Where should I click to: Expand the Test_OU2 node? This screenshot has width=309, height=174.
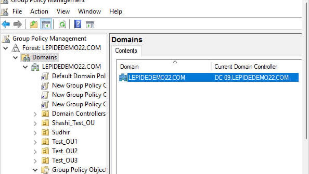coord(35,151)
